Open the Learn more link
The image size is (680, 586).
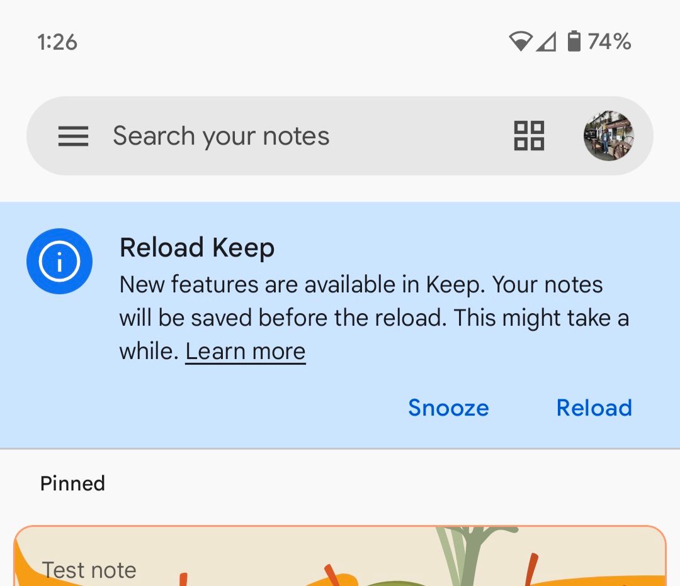pyautogui.click(x=245, y=351)
